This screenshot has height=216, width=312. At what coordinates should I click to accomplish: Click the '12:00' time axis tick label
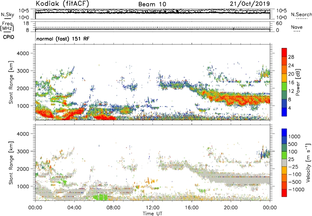coord(152,208)
